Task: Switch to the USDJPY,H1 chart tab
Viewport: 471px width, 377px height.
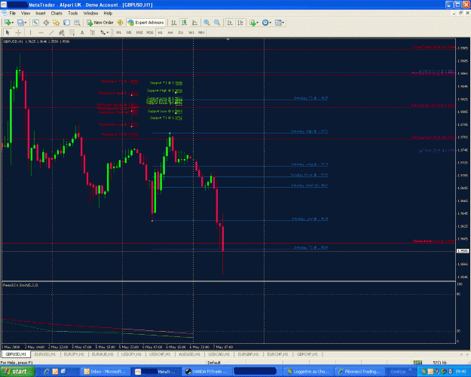Action: 131,354
